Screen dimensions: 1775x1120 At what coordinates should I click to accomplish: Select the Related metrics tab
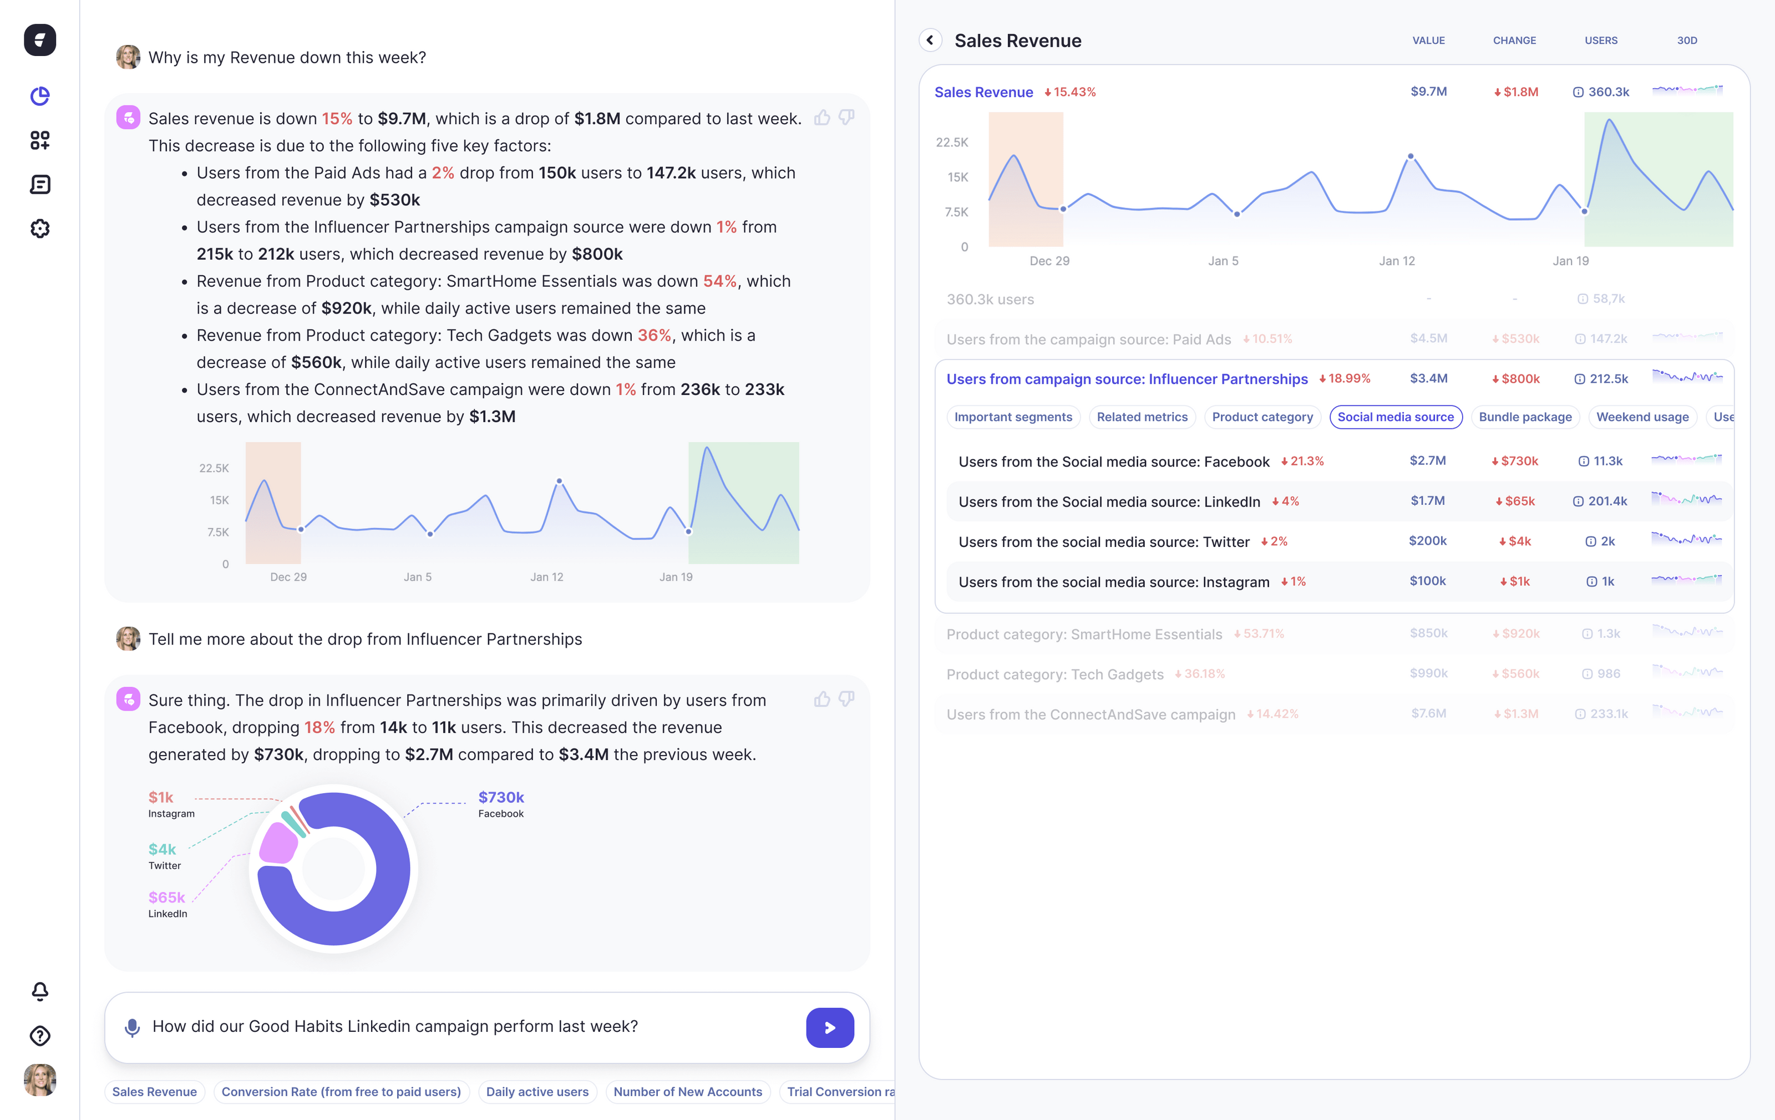coord(1142,417)
